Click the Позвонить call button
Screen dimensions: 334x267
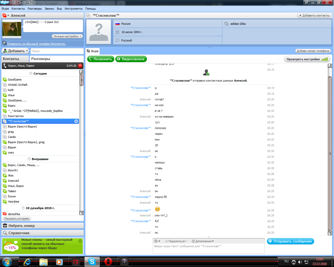[101, 59]
